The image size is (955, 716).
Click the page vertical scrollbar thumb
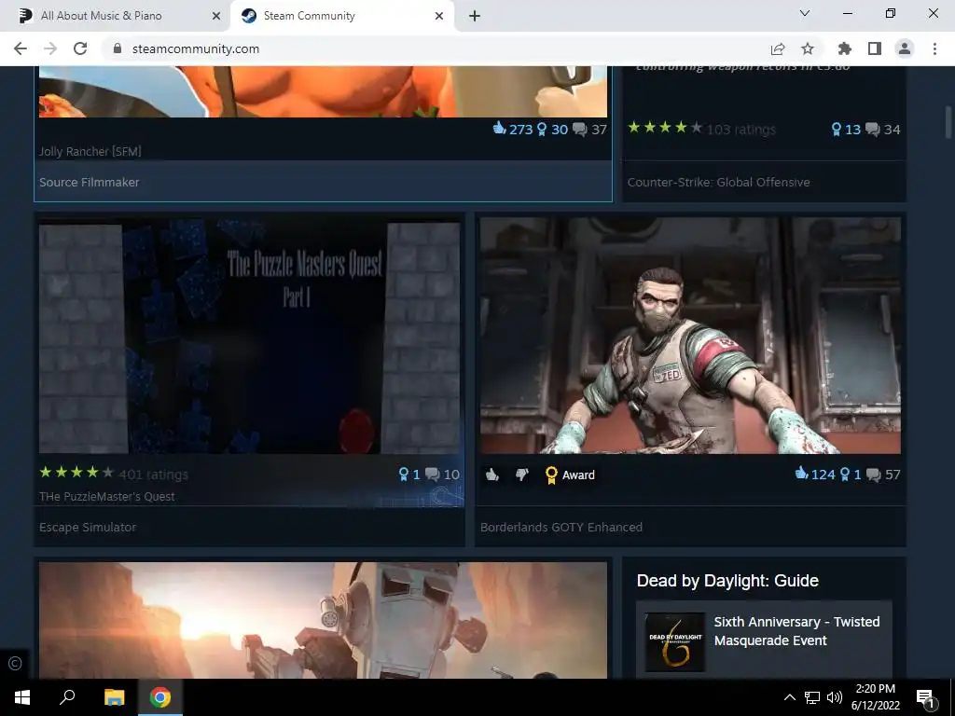[x=948, y=122]
